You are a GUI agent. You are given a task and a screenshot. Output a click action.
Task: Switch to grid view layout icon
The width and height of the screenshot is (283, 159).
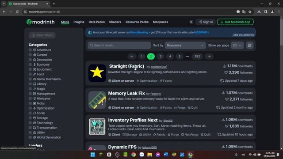click(249, 45)
